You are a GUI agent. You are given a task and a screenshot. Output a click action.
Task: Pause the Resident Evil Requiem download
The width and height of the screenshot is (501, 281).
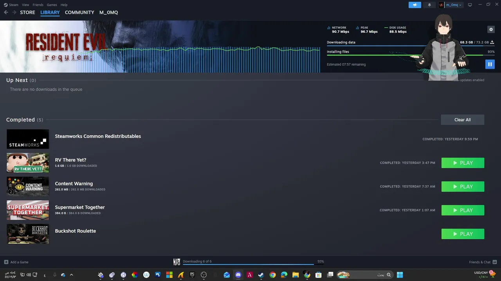[490, 64]
